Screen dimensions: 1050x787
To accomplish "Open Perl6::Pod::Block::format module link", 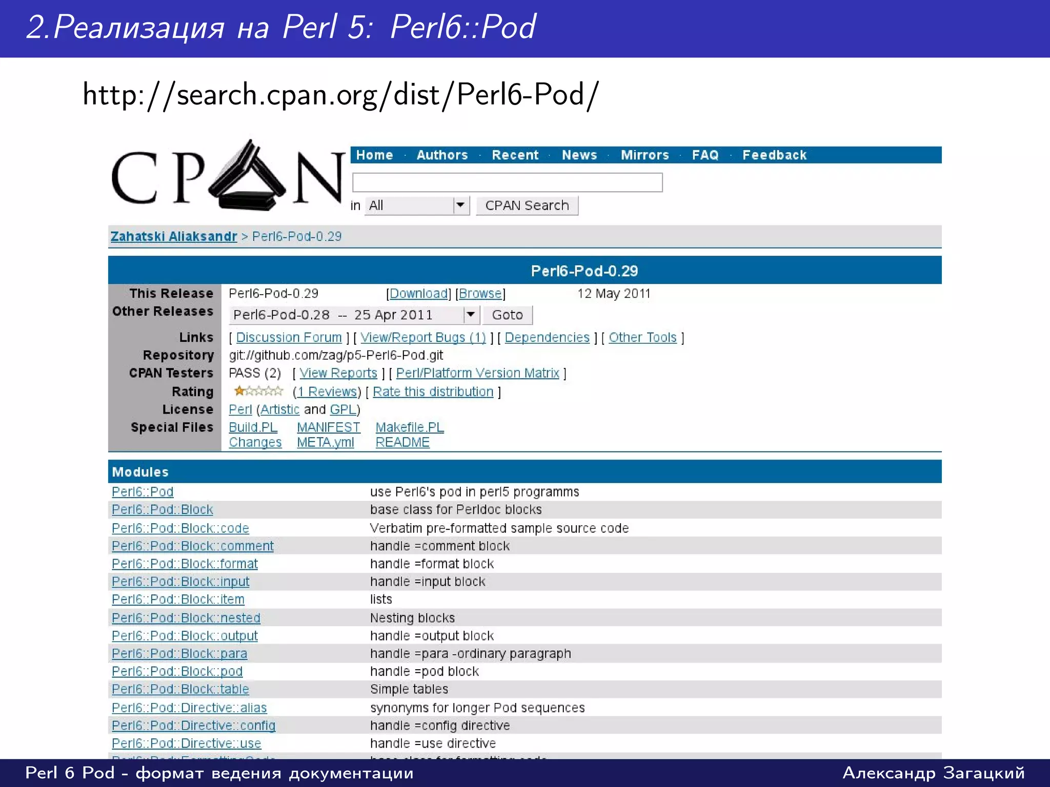I will [x=185, y=564].
